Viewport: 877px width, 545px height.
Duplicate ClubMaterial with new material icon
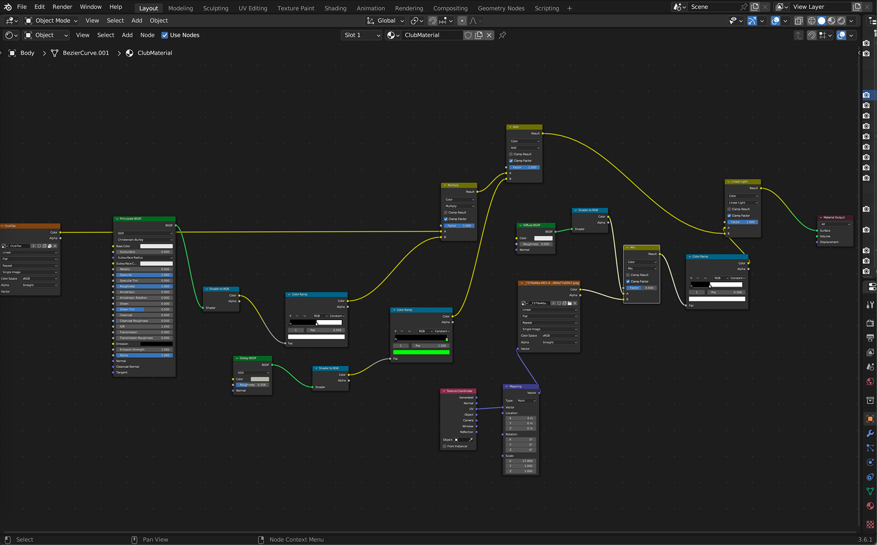click(479, 35)
